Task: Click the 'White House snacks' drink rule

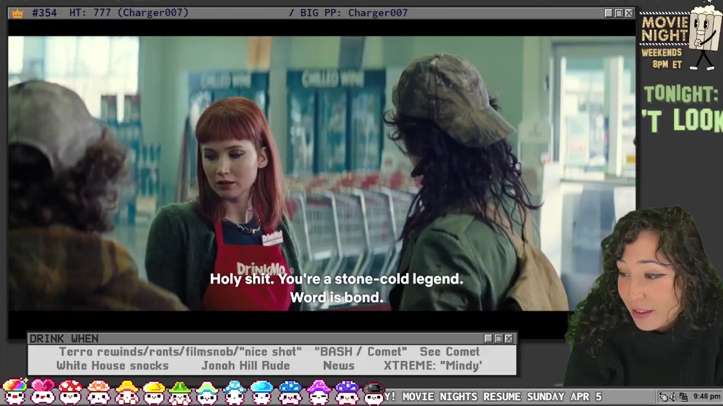Action: (x=113, y=365)
